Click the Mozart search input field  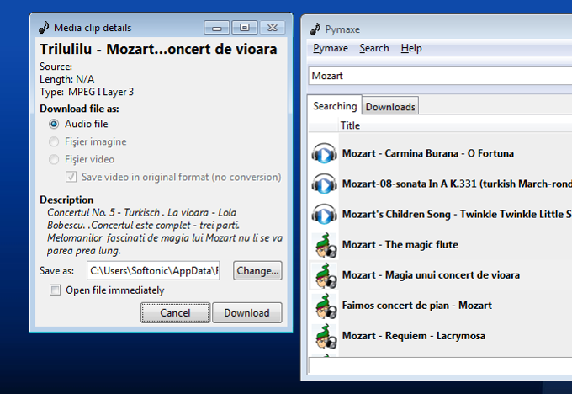tap(440, 76)
